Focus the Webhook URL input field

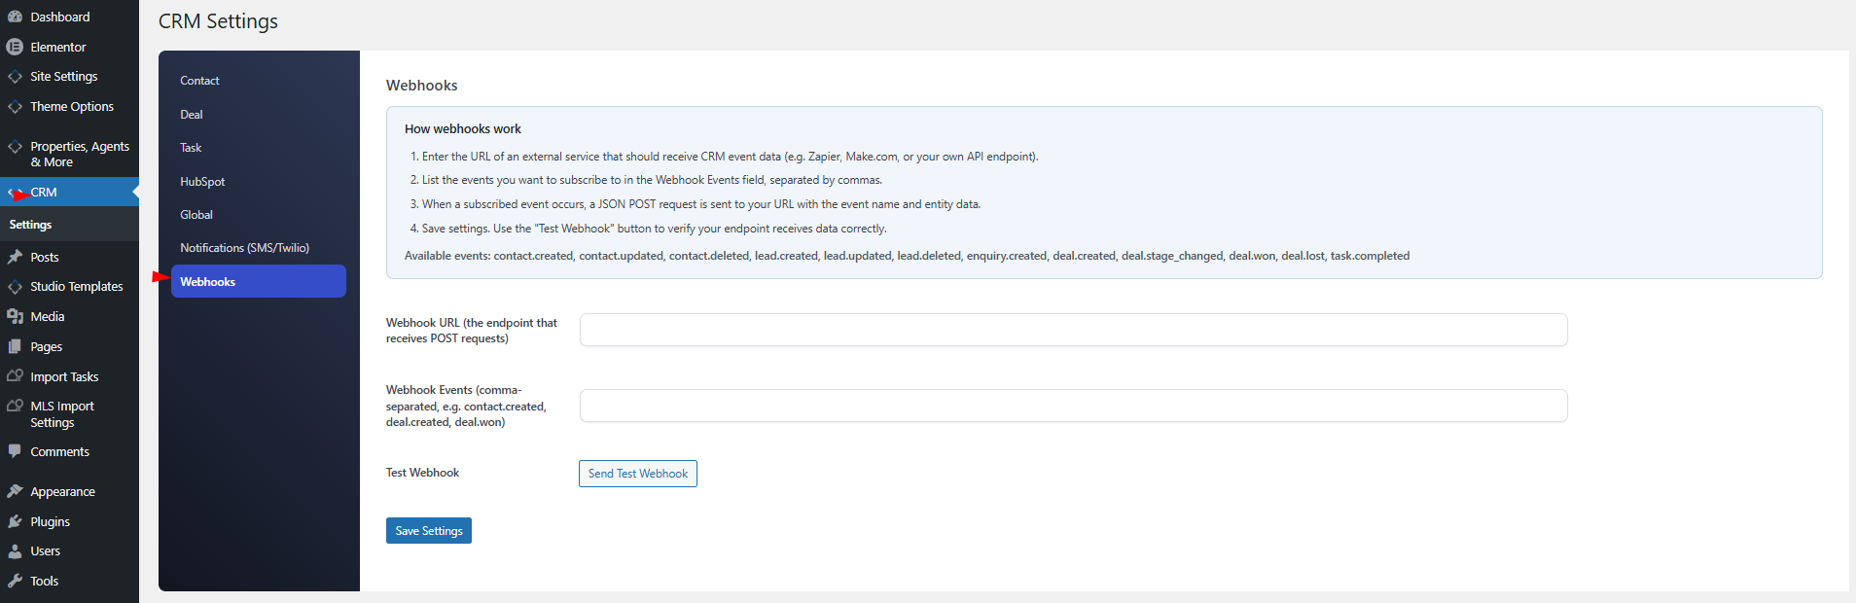(1073, 330)
